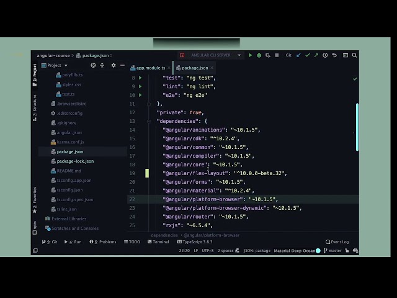Screen dimensions: 397x298
Task: Show Git history clock icon
Action: (325, 55)
